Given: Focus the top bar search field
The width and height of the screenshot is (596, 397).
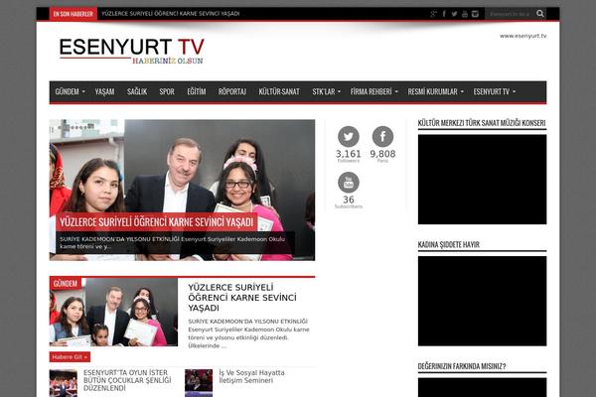Looking at the screenshot, I should (510, 14).
